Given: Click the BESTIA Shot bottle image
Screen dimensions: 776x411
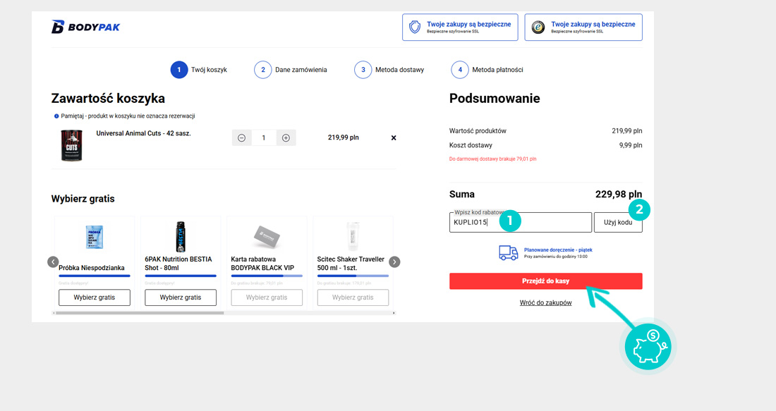Looking at the screenshot, I should (x=181, y=237).
